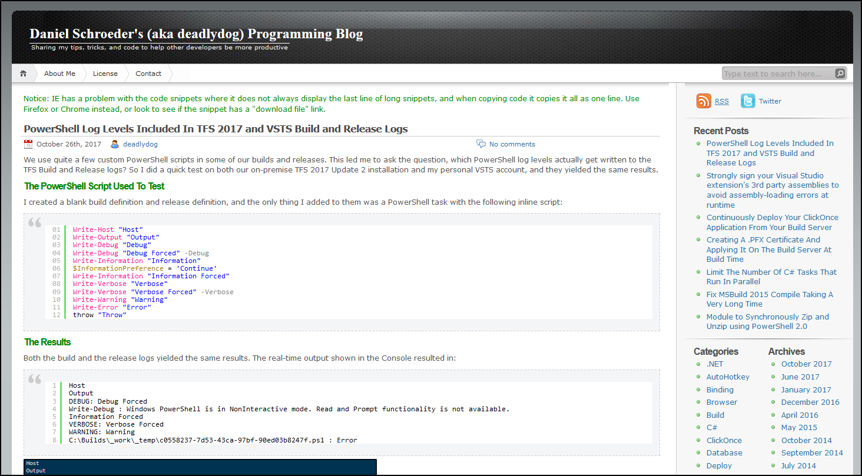Click the Categories sidebar heading
The image size is (862, 476).
(x=716, y=351)
